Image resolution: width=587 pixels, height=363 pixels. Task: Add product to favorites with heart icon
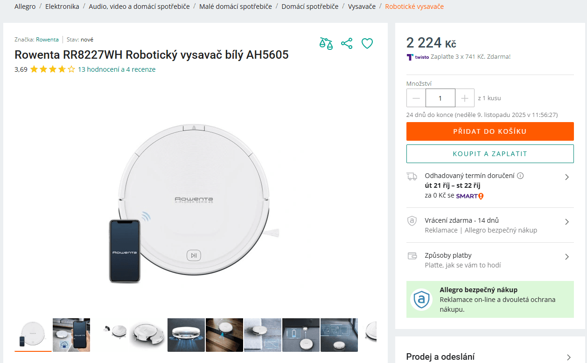(367, 43)
